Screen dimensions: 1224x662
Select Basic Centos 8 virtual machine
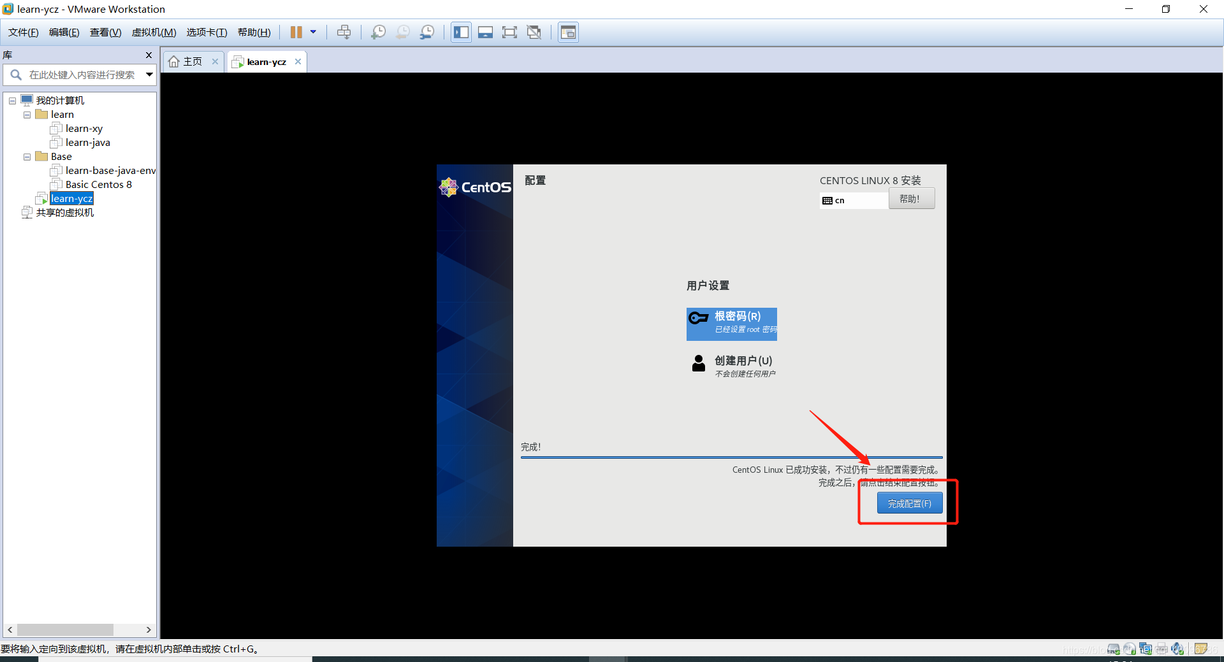(x=99, y=185)
